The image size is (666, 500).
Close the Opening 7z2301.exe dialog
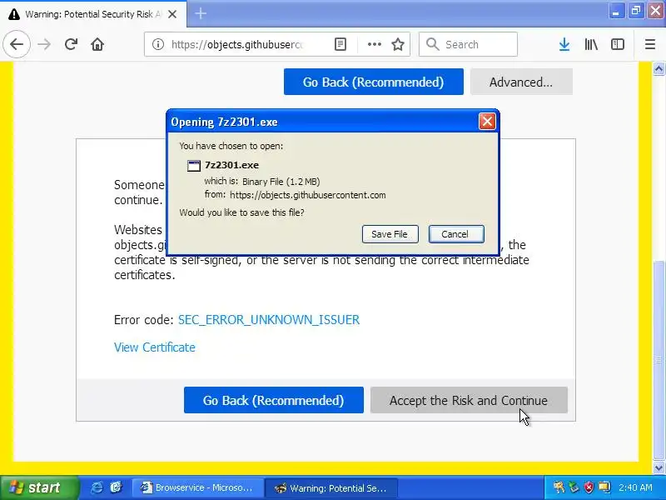point(487,122)
